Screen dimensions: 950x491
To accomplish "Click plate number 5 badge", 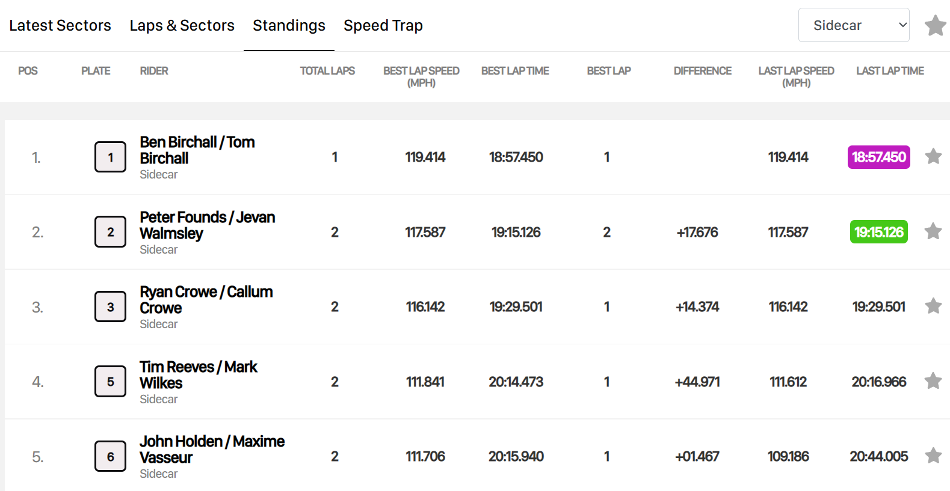I will tap(111, 382).
